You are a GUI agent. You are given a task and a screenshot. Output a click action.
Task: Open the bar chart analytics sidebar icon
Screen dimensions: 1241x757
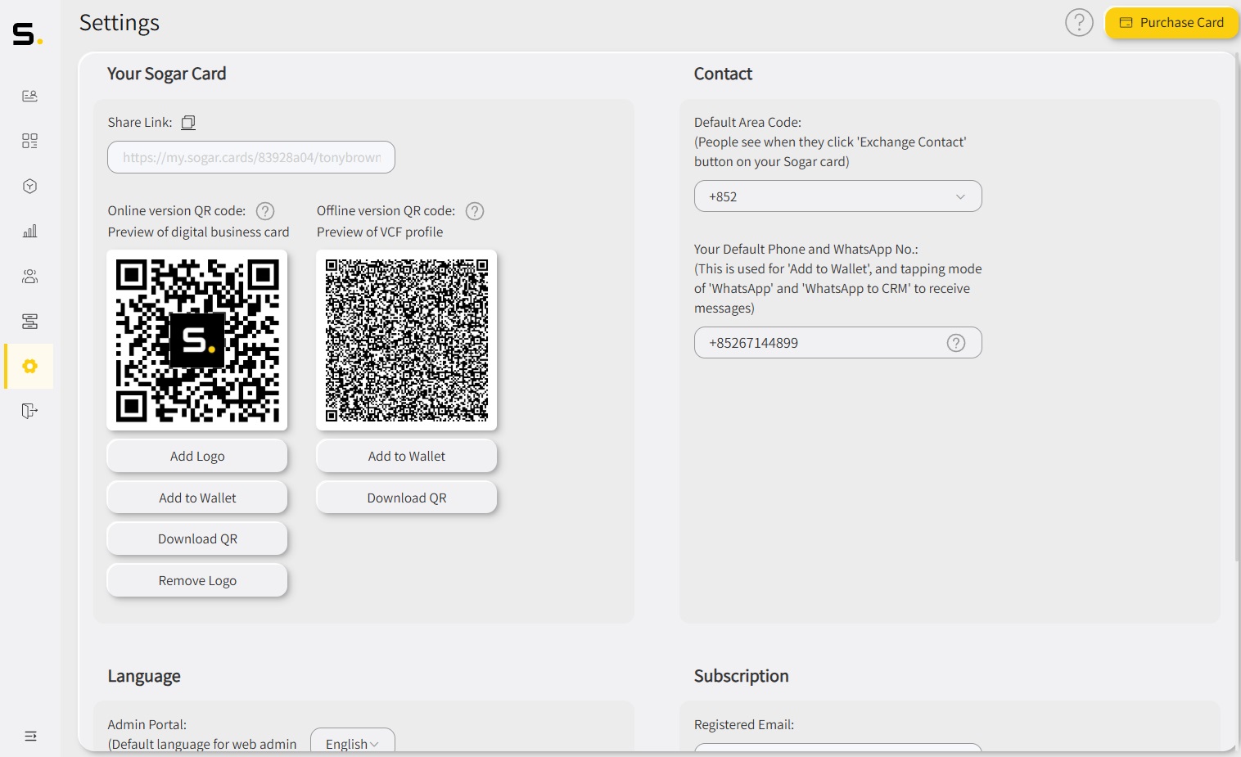29,231
